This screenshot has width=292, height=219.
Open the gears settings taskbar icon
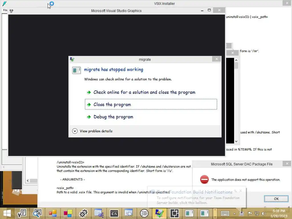[x=83, y=213]
